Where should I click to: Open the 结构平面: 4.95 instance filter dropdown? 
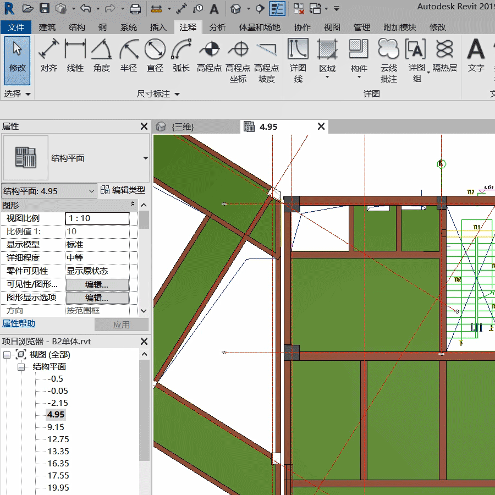[92, 191]
